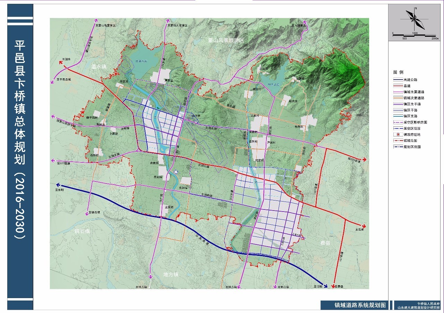
Task: Click the 歧古庄 village label
Action: click(293, 101)
